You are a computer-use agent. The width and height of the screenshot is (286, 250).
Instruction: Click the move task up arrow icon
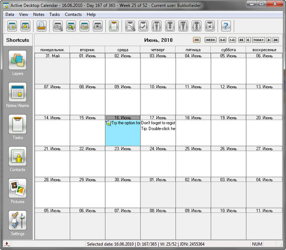coord(157,26)
